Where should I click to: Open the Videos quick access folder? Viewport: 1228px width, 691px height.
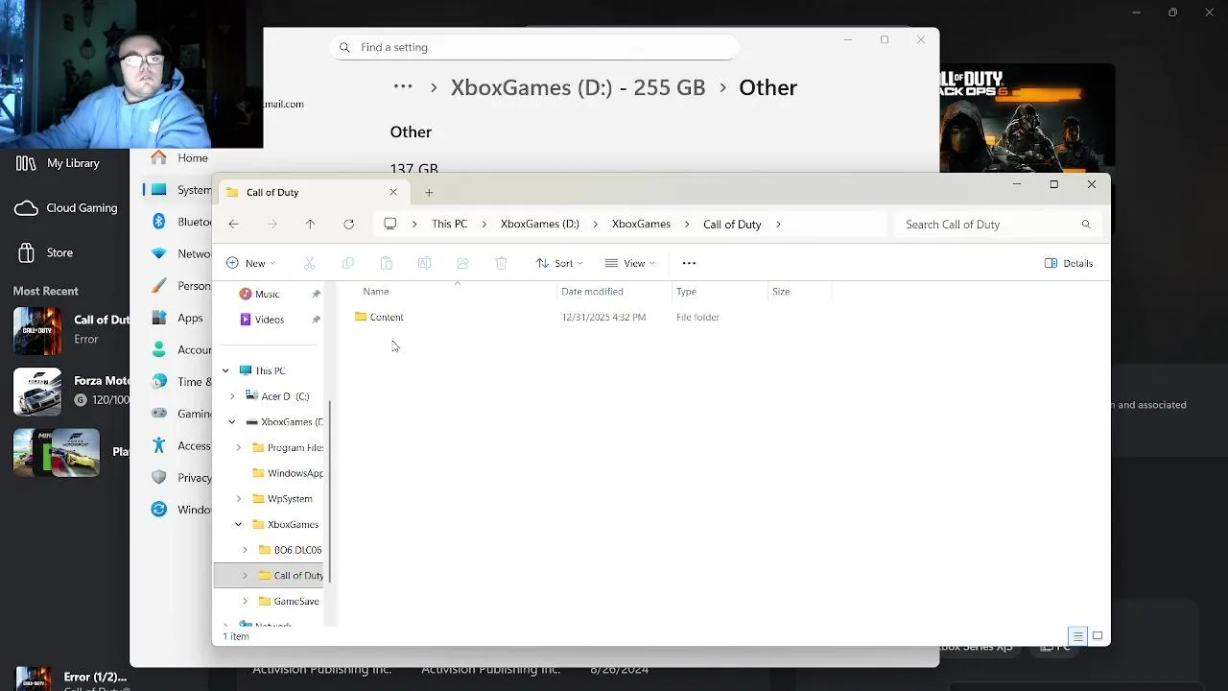click(269, 320)
